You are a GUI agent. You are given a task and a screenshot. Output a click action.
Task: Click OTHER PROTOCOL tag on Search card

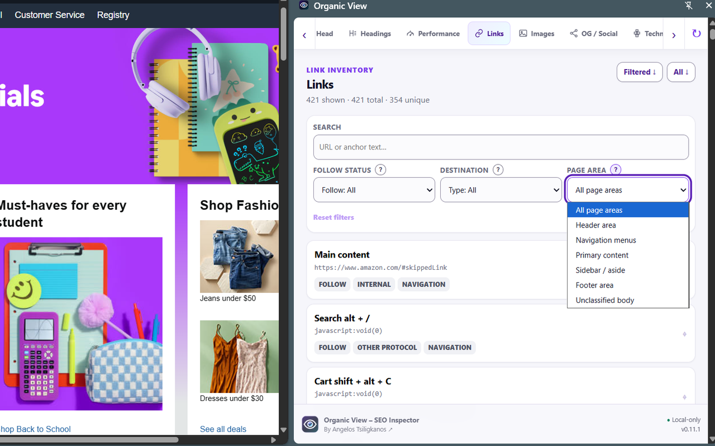tap(387, 347)
